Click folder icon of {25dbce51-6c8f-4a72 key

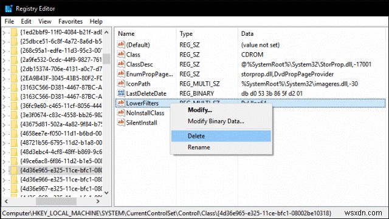click(14, 41)
